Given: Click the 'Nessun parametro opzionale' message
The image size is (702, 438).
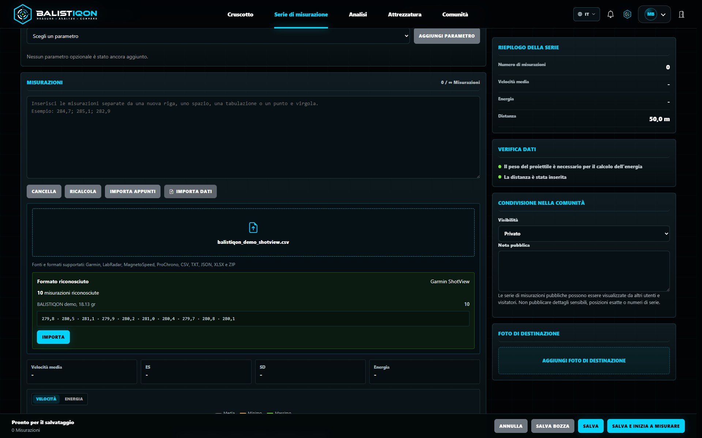Looking at the screenshot, I should point(87,57).
